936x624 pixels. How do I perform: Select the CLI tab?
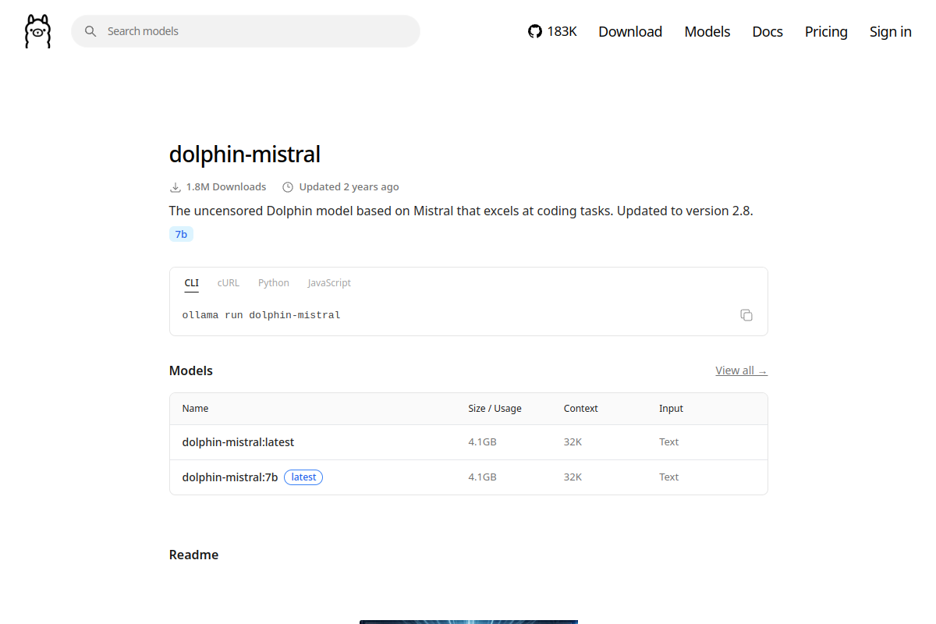(x=192, y=283)
